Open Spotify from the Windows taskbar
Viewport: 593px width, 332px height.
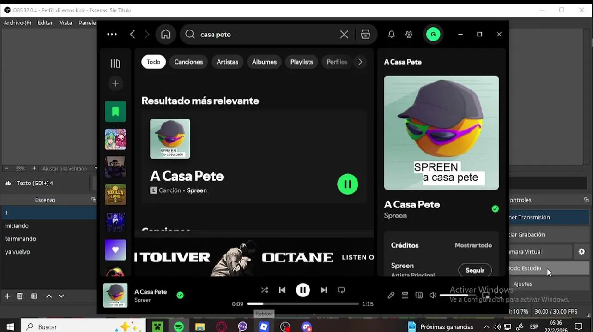tap(179, 326)
